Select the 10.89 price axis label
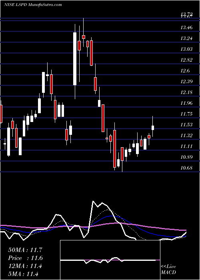 [x=187, y=157]
